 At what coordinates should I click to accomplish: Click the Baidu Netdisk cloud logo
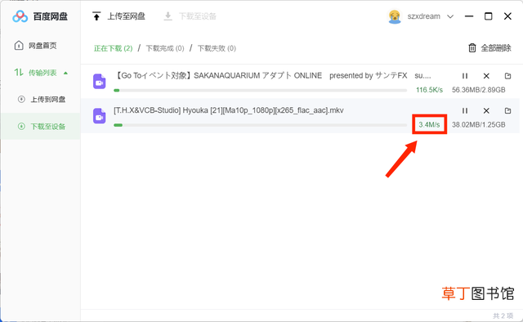pyautogui.click(x=20, y=16)
